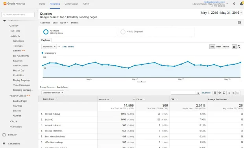Click the May 22 peak data point

188,62
